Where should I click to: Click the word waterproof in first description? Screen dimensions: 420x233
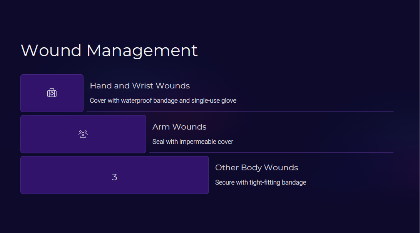click(x=136, y=101)
